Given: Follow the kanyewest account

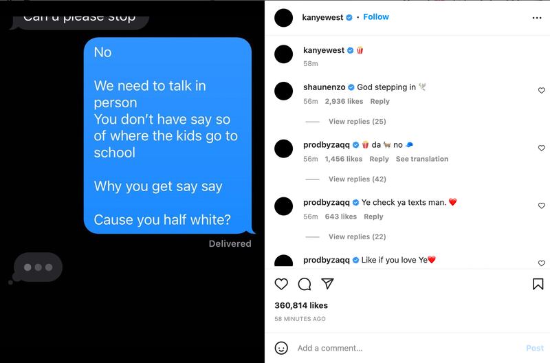Looking at the screenshot, I should click(375, 16).
